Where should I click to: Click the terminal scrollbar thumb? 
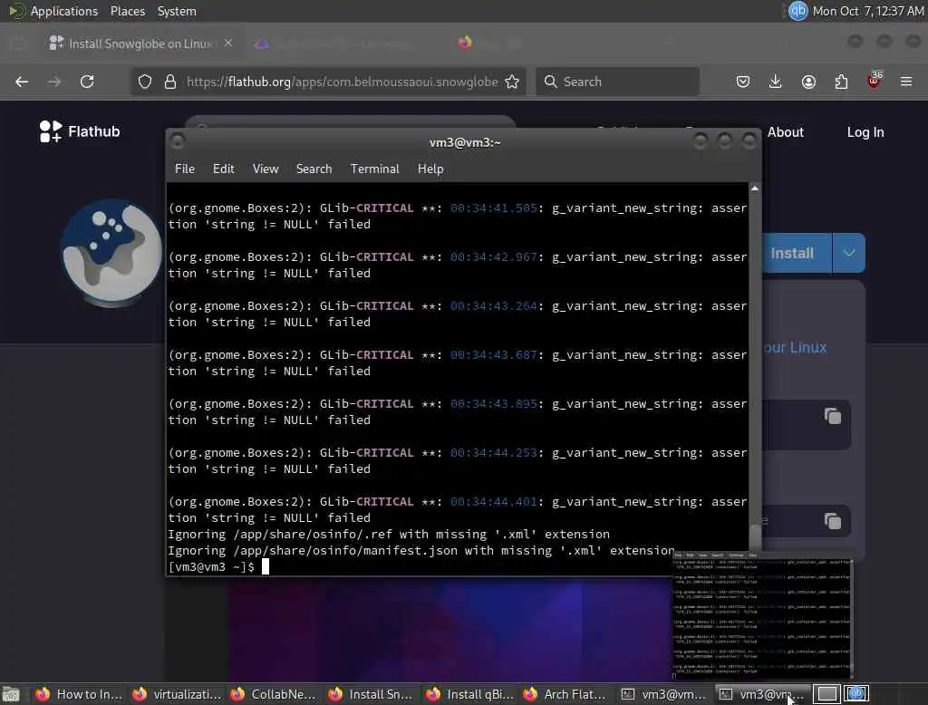755,538
